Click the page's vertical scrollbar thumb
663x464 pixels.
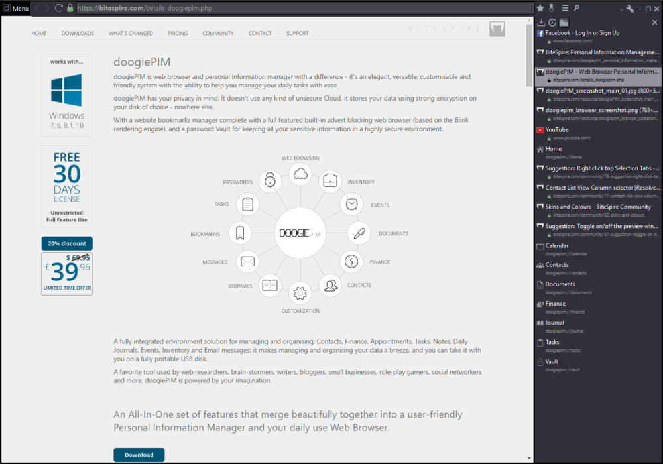pyautogui.click(x=529, y=56)
